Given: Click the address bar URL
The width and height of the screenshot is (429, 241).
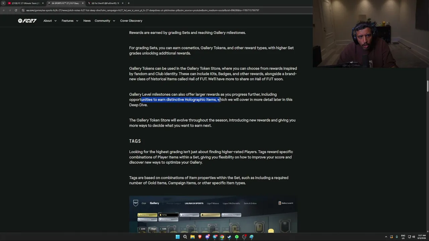Looking at the screenshot, I should coord(143,10).
